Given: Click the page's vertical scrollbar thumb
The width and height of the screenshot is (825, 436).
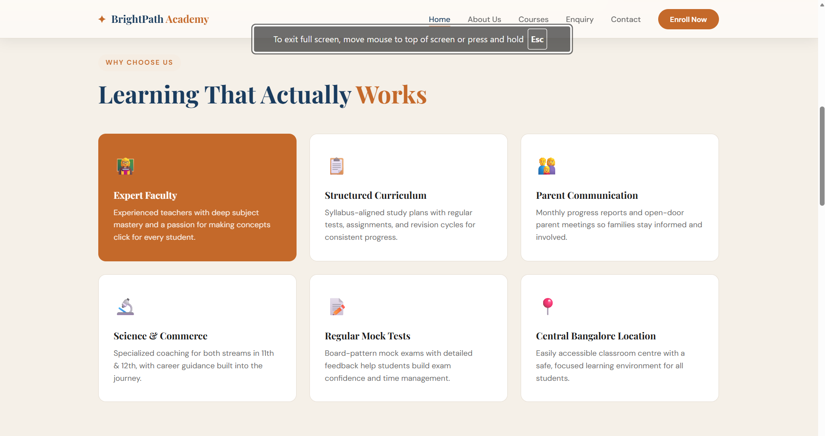Looking at the screenshot, I should point(822,156).
